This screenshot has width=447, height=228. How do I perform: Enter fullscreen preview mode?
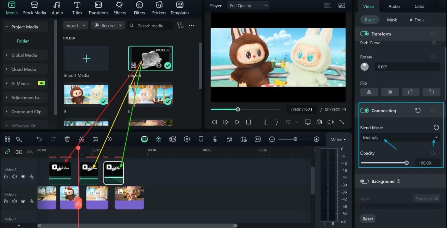(342, 122)
